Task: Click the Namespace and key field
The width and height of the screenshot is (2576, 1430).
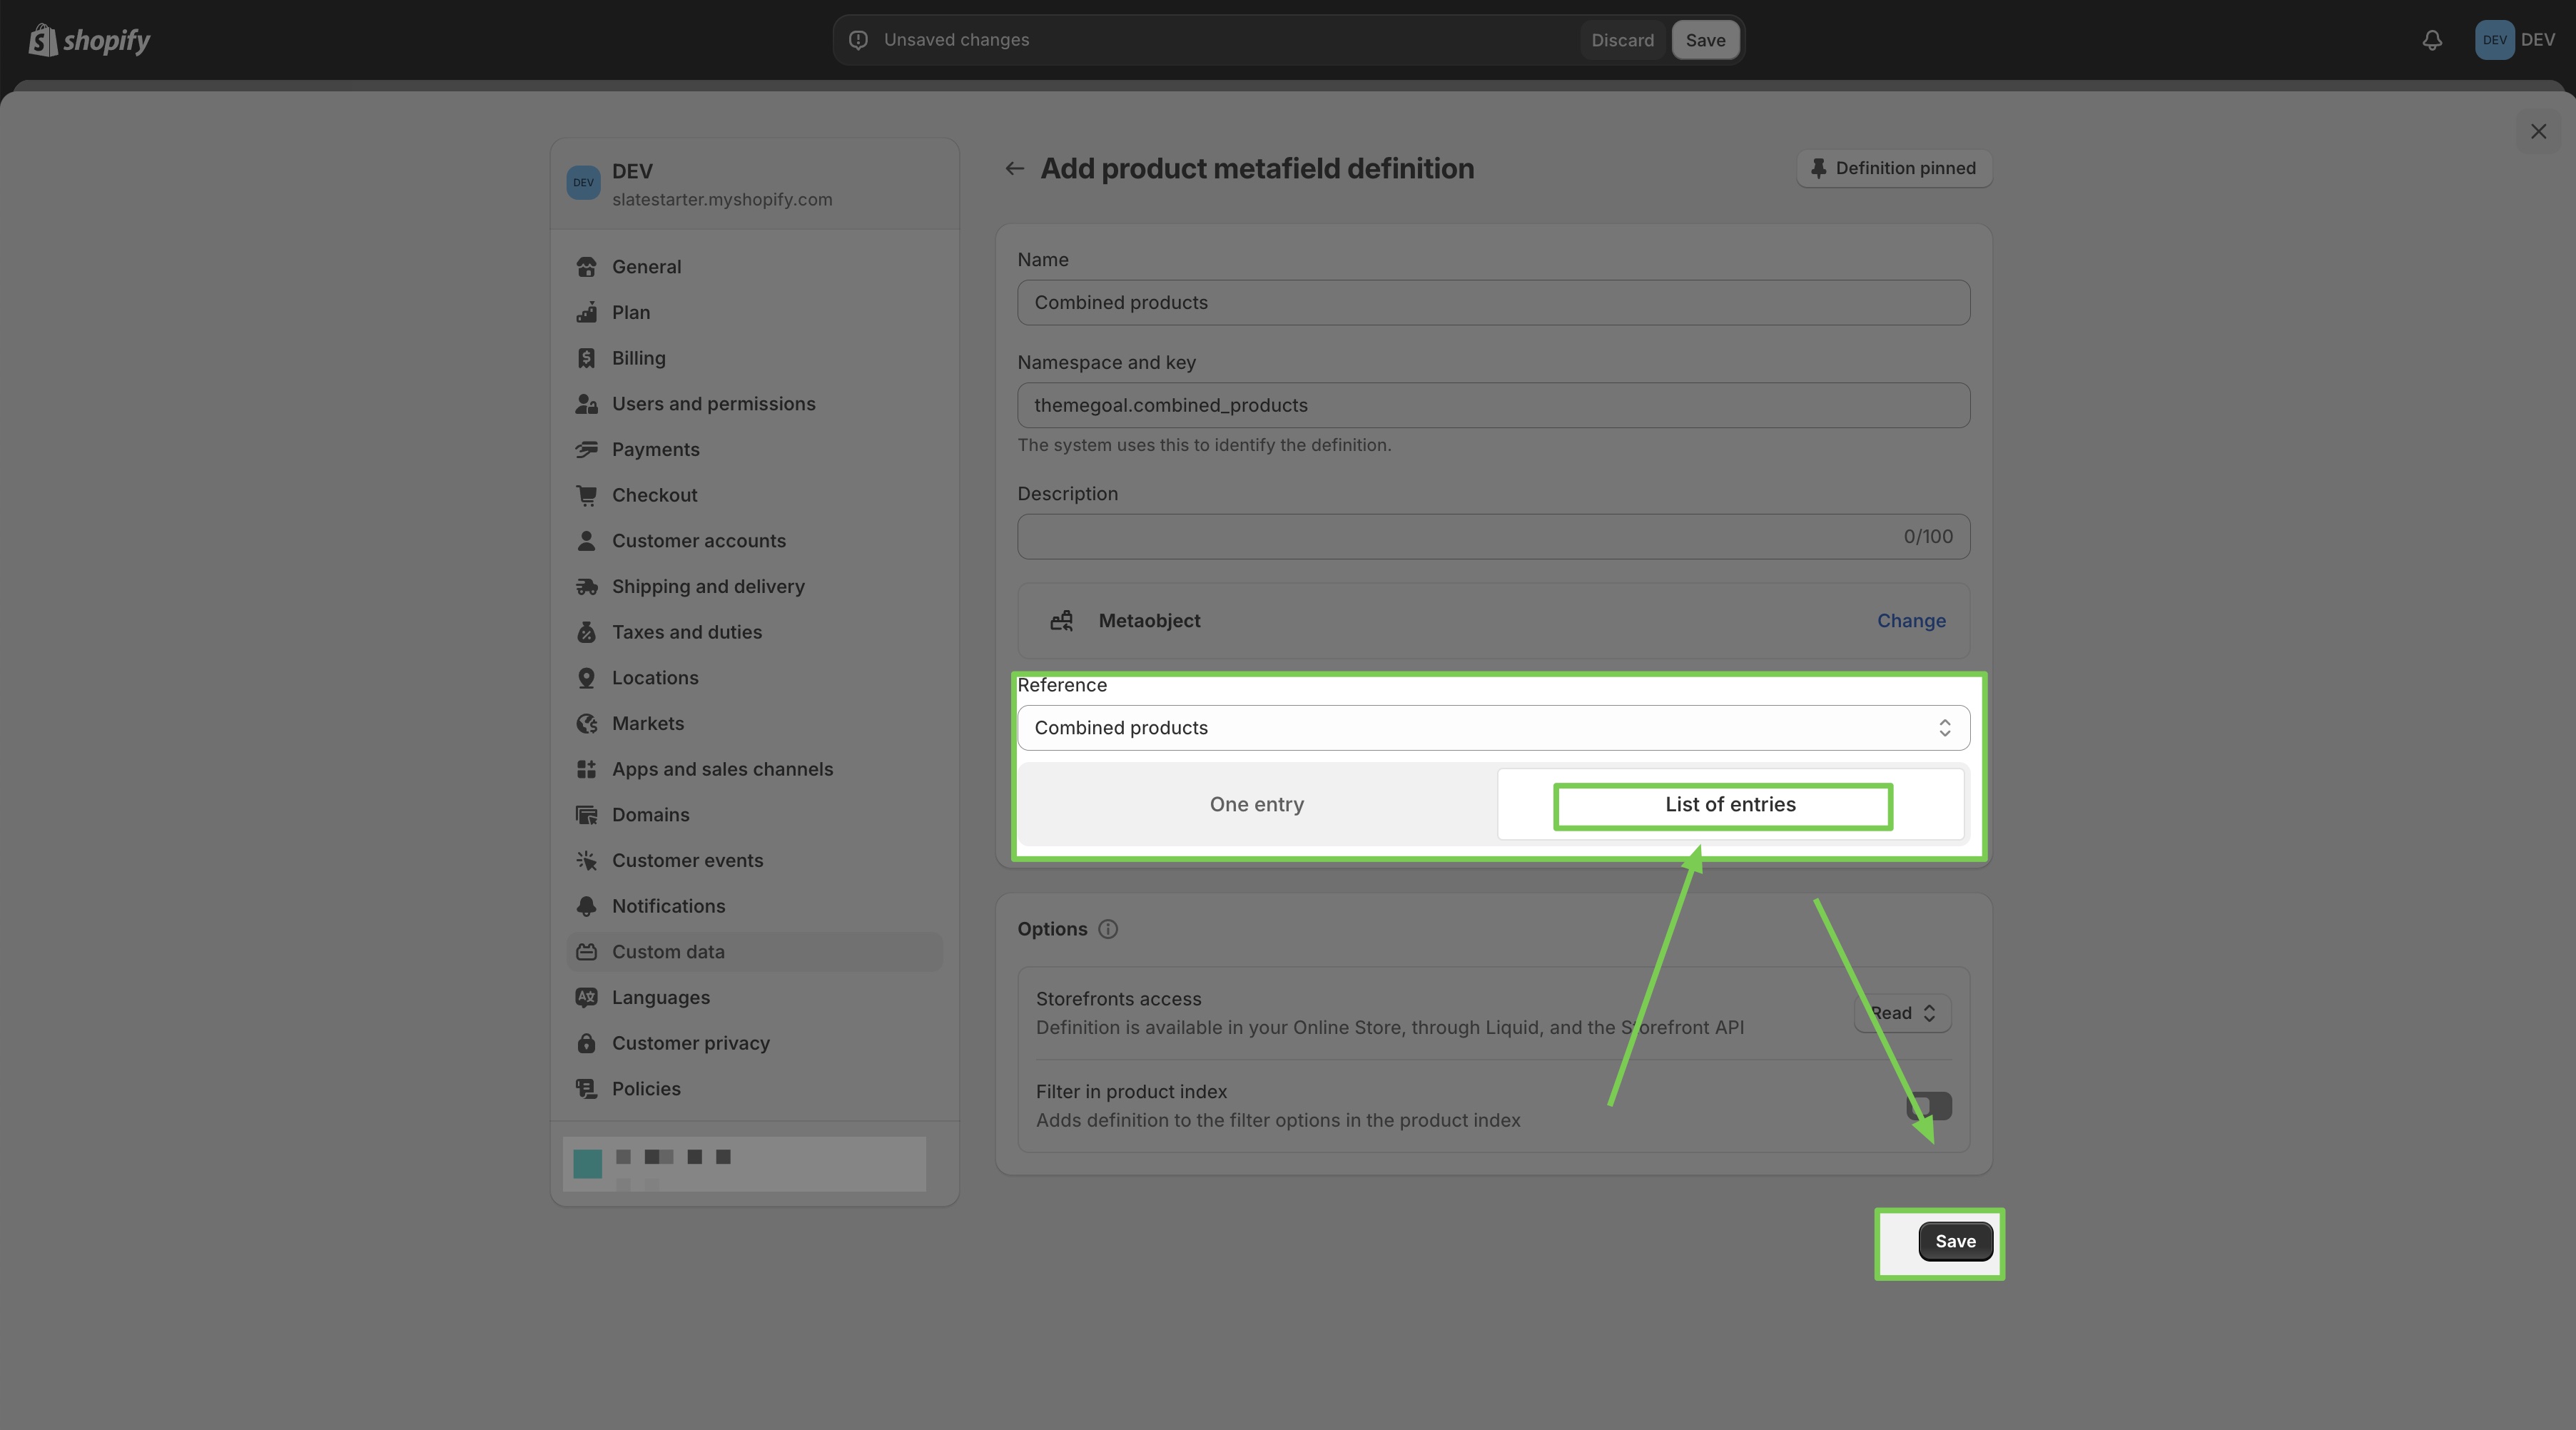Action: tap(1493, 406)
